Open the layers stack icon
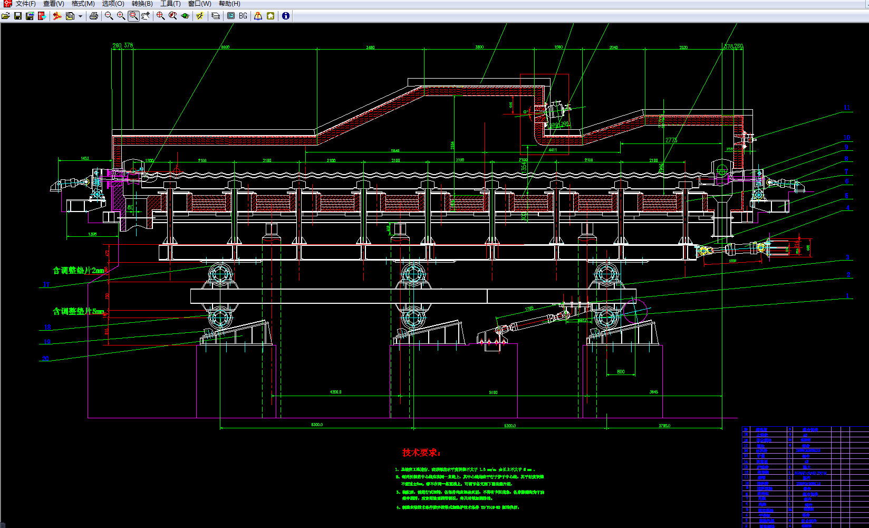This screenshot has height=528, width=869. 216,16
